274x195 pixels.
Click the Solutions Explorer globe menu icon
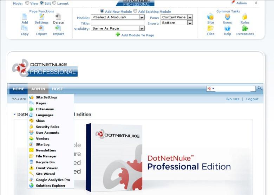coord(32,186)
